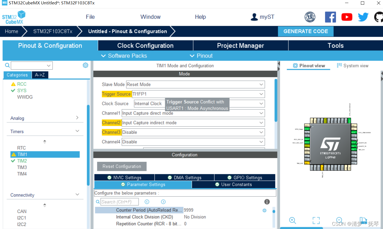Click the parameter Search (Ctrl+F) field

(x=120, y=202)
